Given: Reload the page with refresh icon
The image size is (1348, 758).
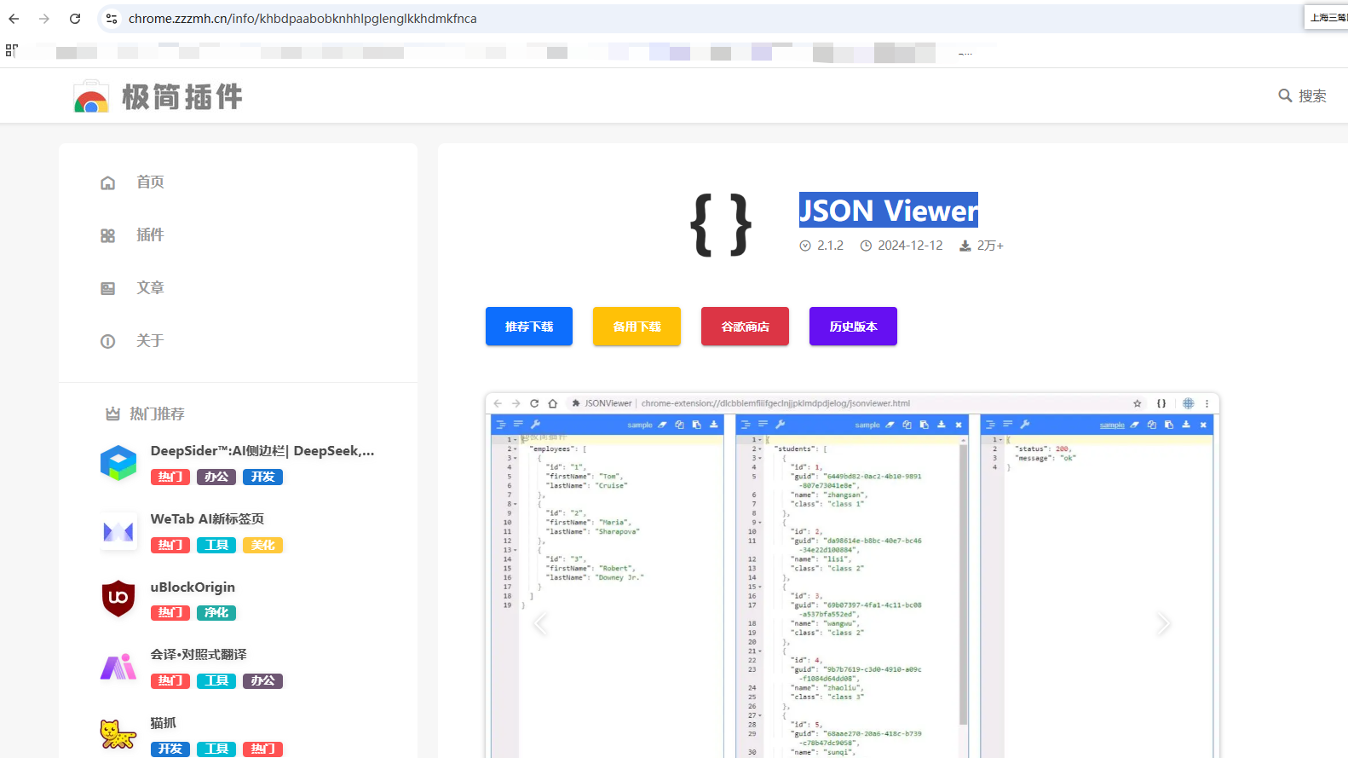Looking at the screenshot, I should (75, 19).
